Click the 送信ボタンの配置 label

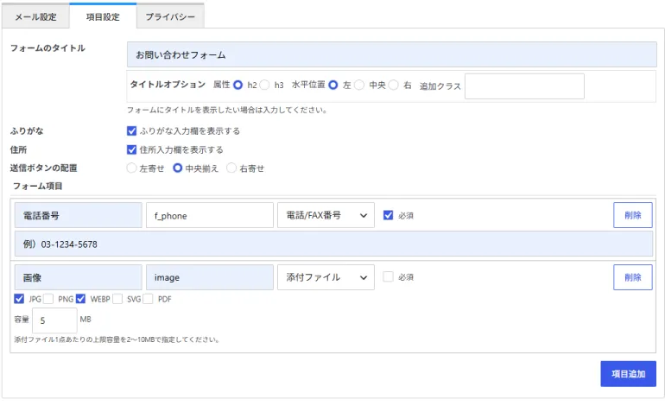(x=44, y=168)
